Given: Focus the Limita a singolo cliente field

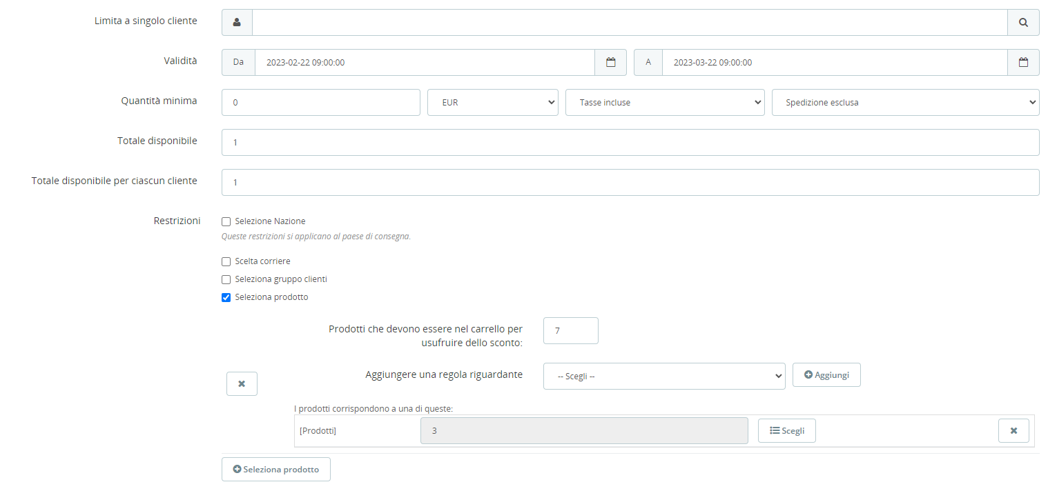Looking at the screenshot, I should pyautogui.click(x=630, y=22).
